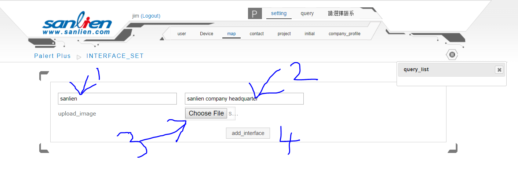Focus the interface name field containing sanlien
Image resolution: width=518 pixels, height=172 pixels.
117,99
